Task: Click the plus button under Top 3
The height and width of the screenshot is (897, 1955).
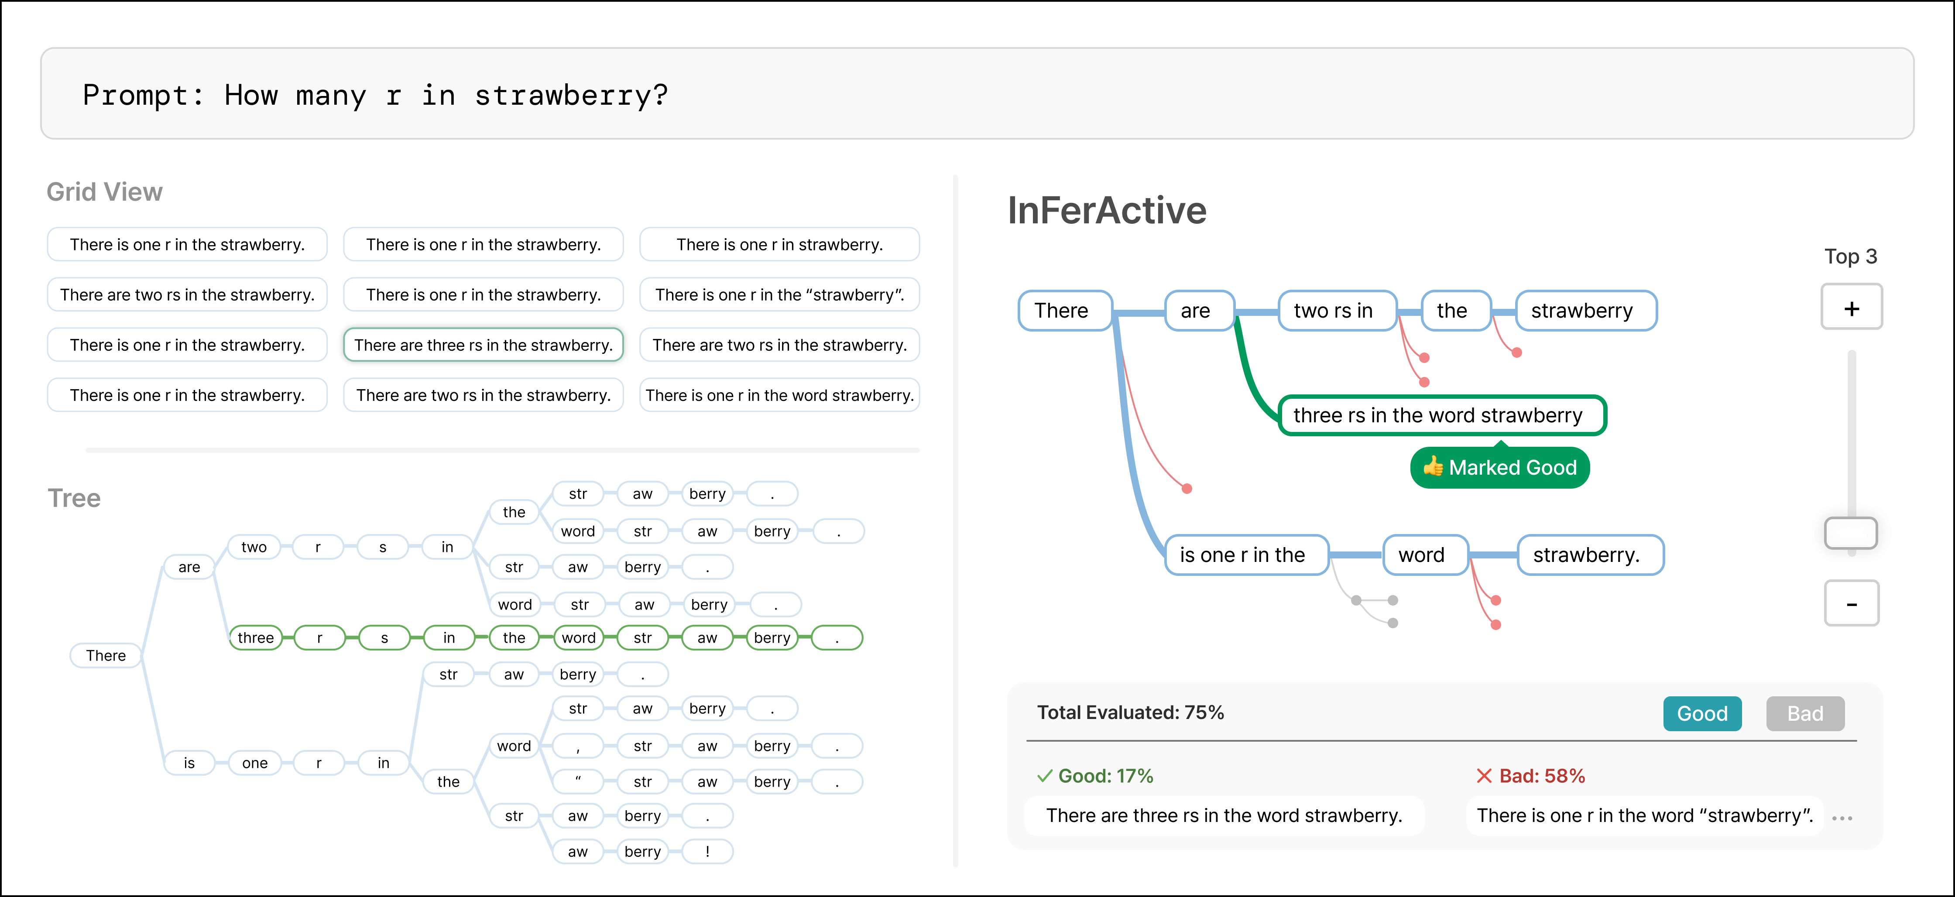Action: (x=1851, y=307)
